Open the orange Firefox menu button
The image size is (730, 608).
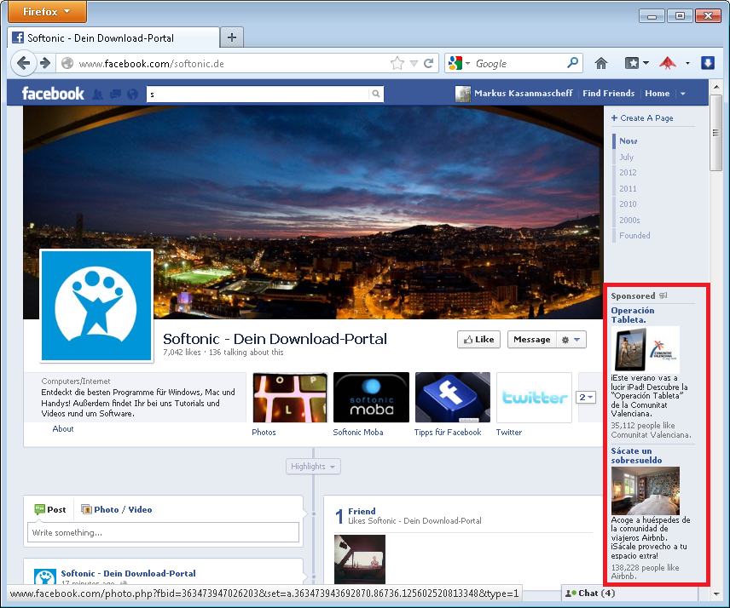click(43, 13)
